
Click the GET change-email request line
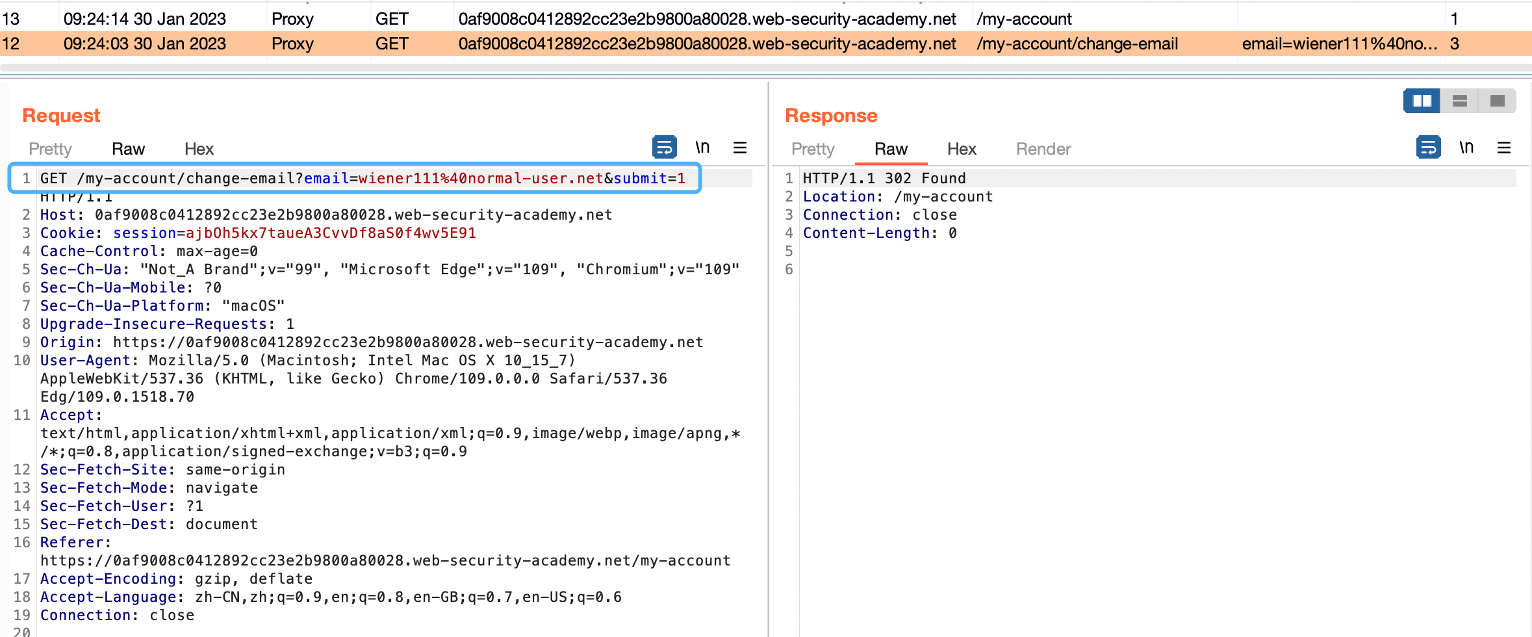pyautogui.click(x=363, y=178)
